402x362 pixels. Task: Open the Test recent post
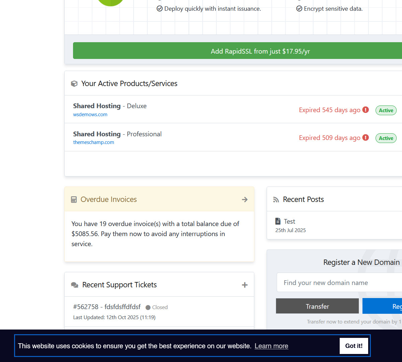pos(289,221)
